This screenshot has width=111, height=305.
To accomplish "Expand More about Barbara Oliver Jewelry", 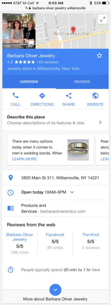I will (55, 290).
